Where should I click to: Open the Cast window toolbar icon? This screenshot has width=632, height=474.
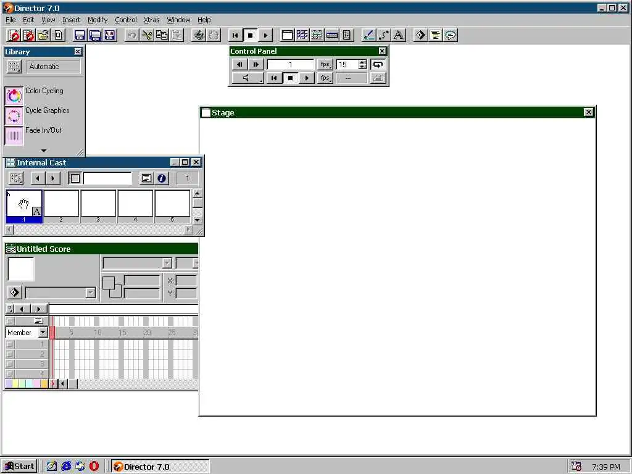(302, 35)
